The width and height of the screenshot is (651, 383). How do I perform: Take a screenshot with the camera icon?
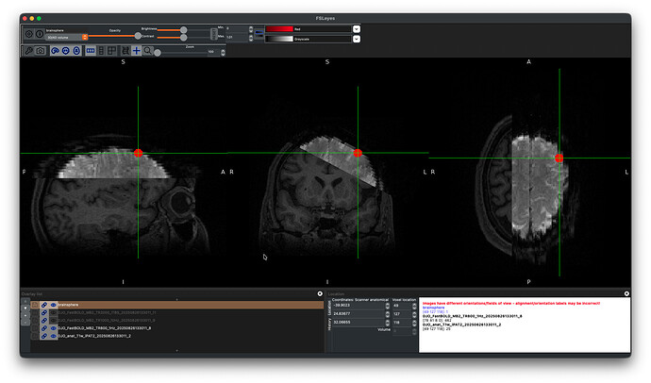coord(41,50)
